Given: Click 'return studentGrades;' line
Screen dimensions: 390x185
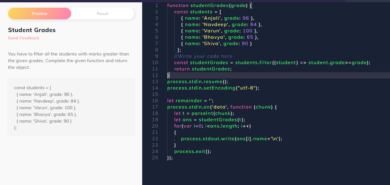Looking at the screenshot, I should (203, 69).
